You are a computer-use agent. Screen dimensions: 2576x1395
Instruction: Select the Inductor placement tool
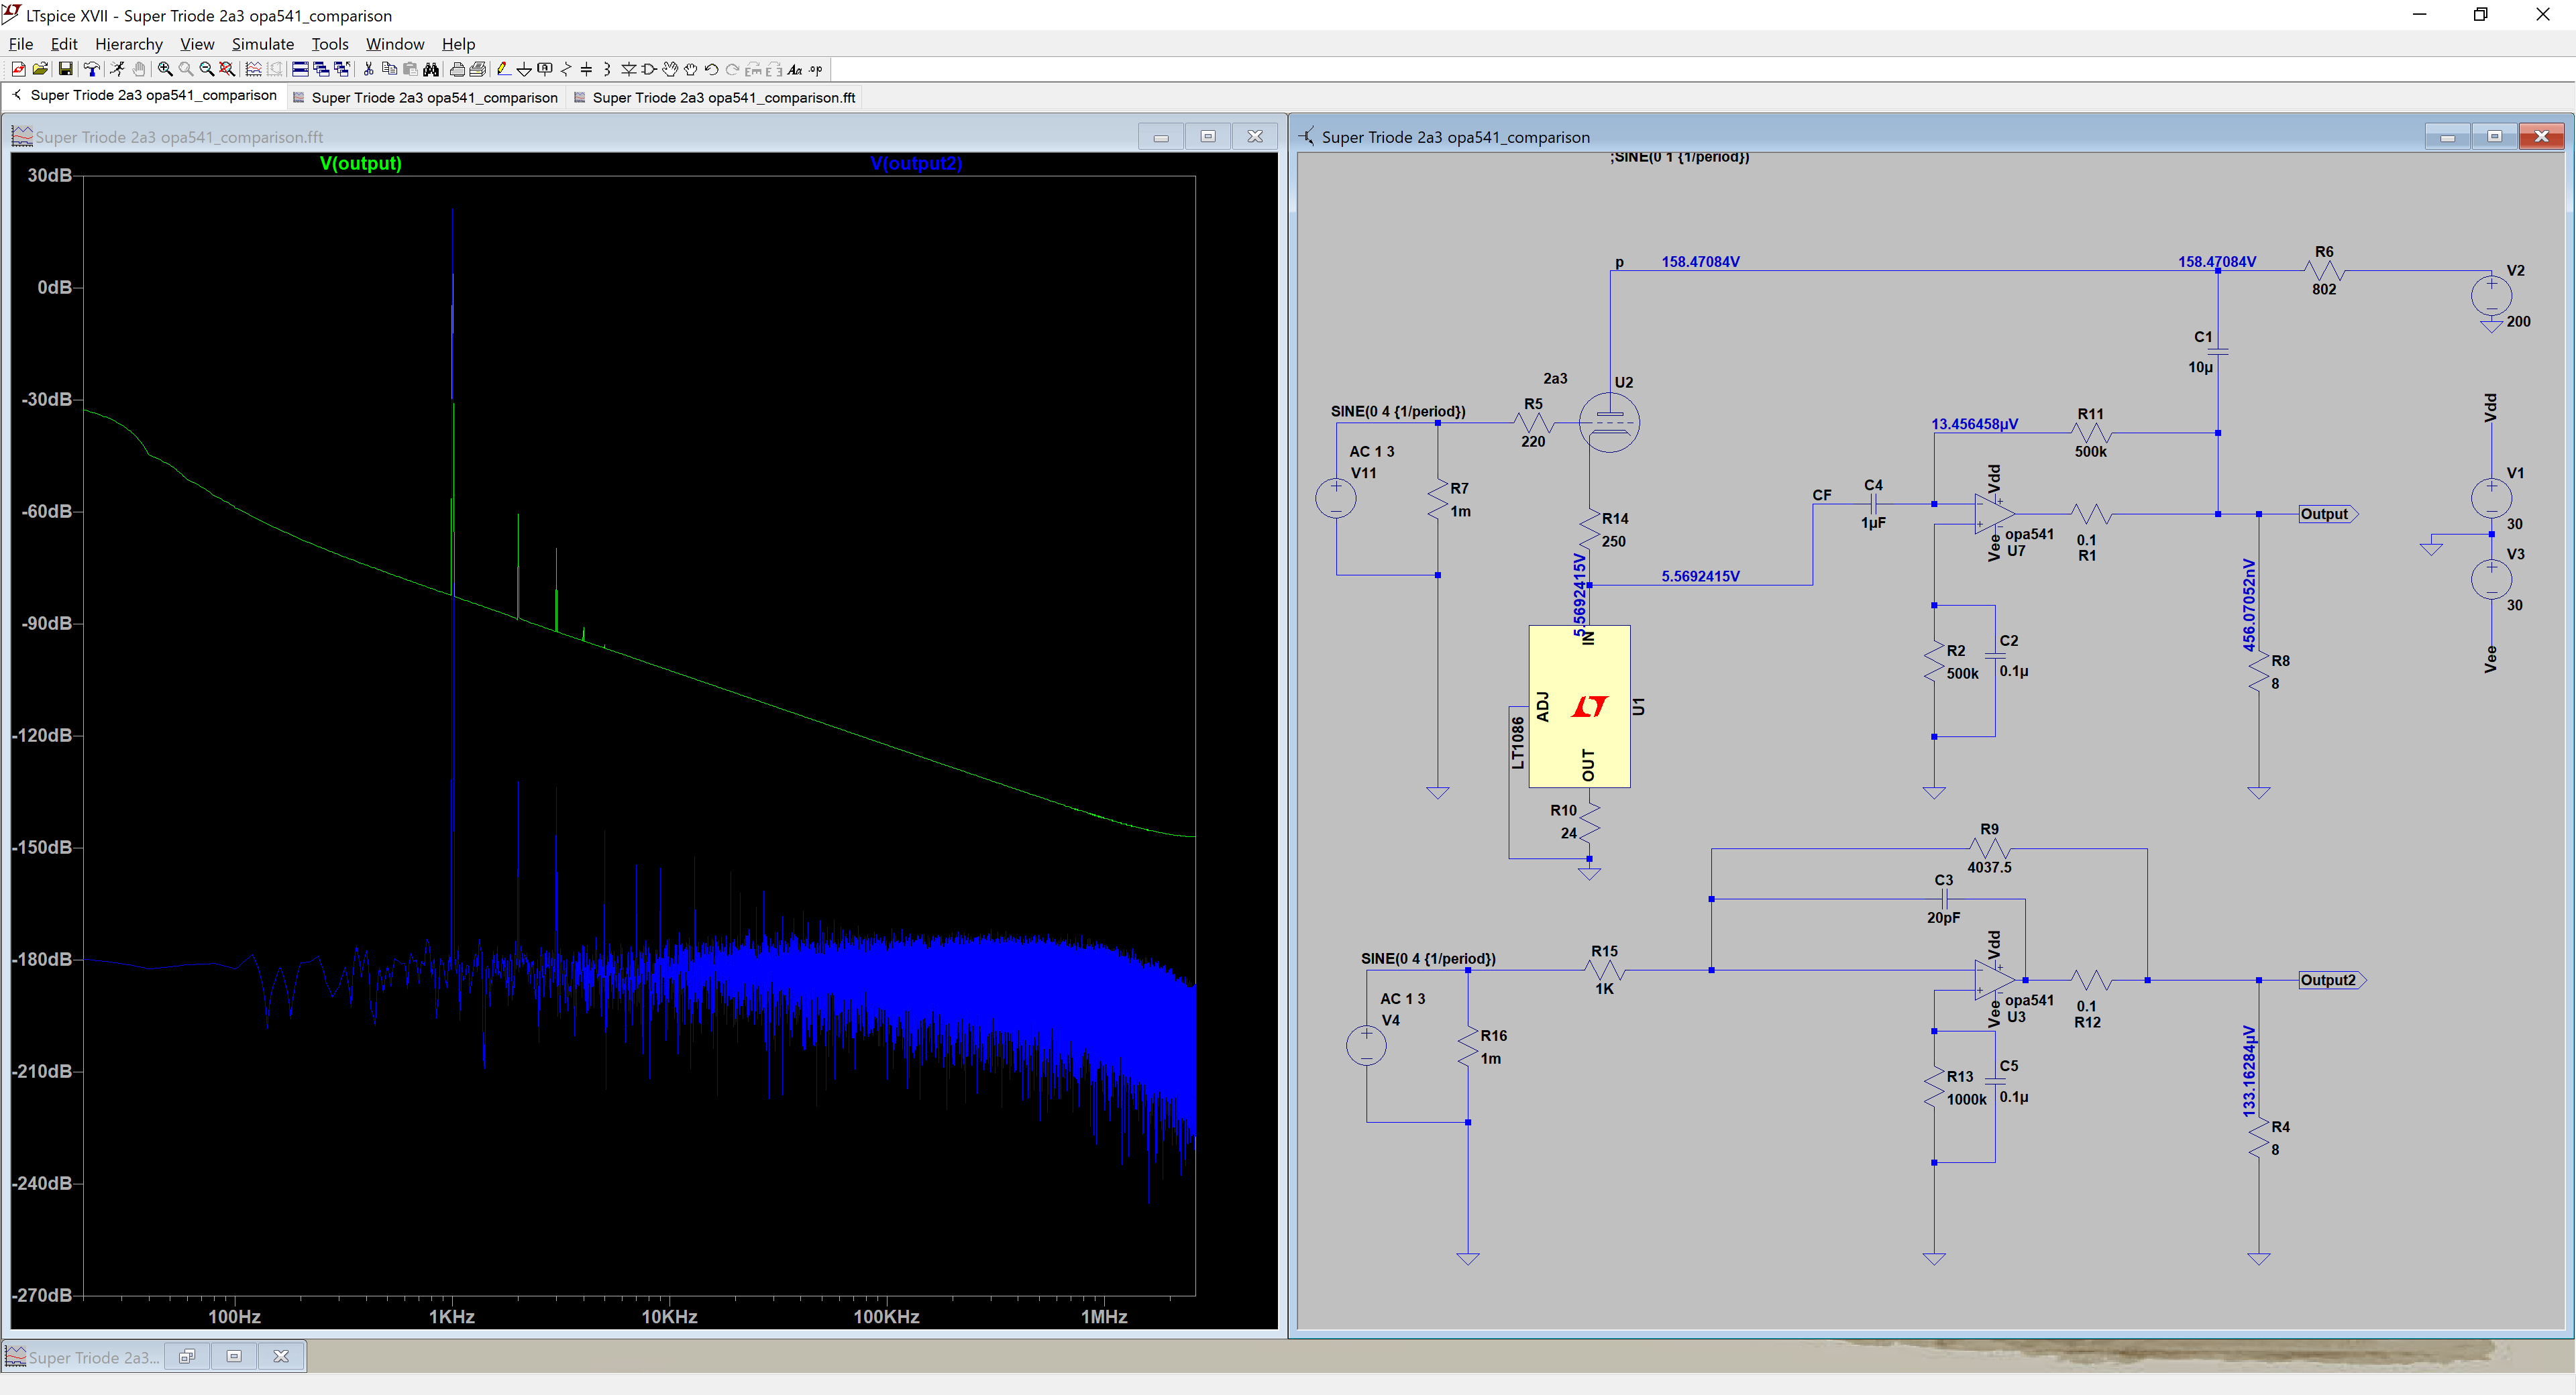[607, 69]
